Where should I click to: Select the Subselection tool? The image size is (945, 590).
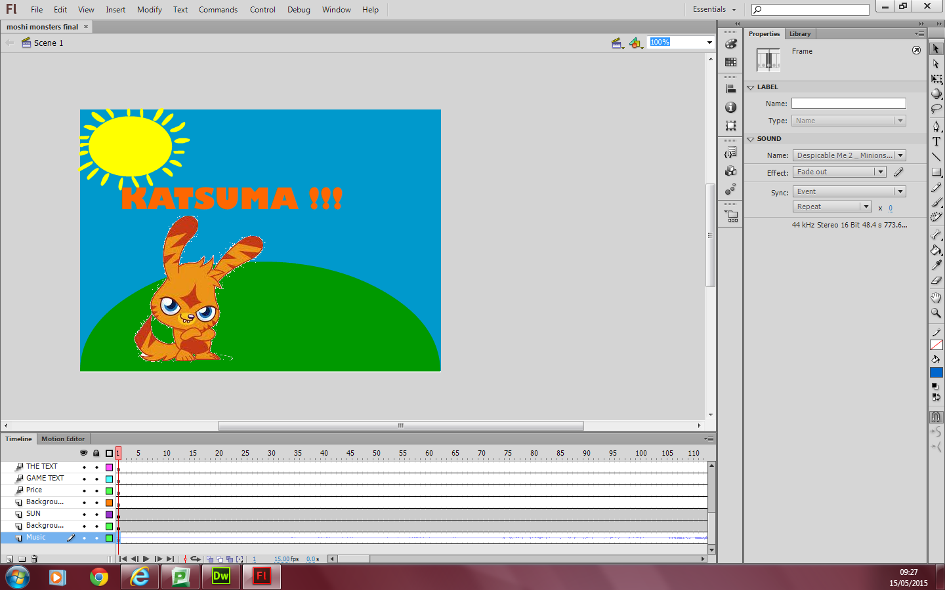(936, 64)
